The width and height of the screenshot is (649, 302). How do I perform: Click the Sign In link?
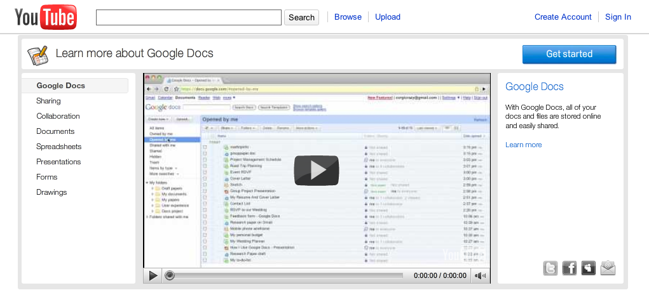click(618, 17)
